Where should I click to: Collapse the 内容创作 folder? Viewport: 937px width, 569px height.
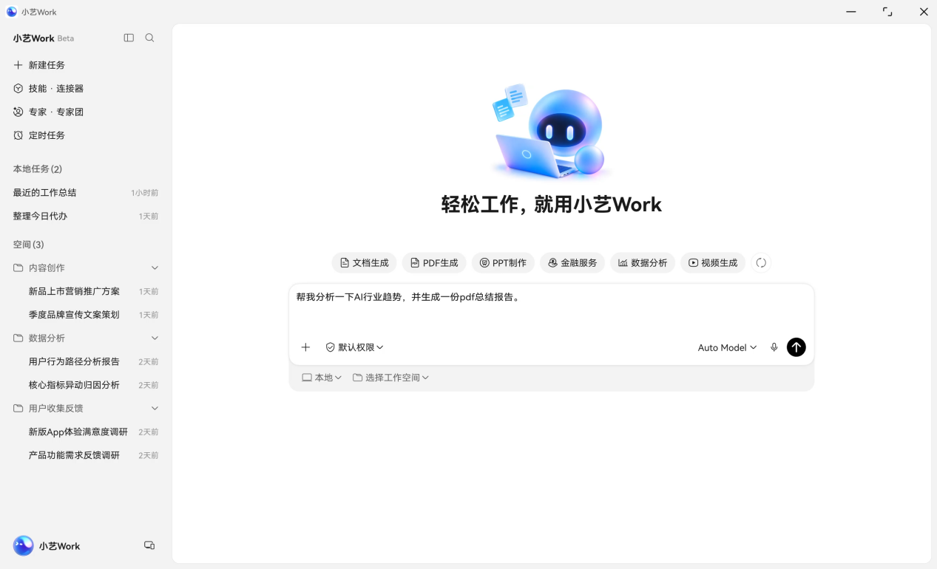(x=155, y=268)
